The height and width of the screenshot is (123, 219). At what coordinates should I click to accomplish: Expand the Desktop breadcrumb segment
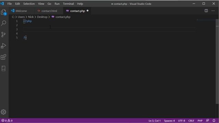click(x=42, y=17)
